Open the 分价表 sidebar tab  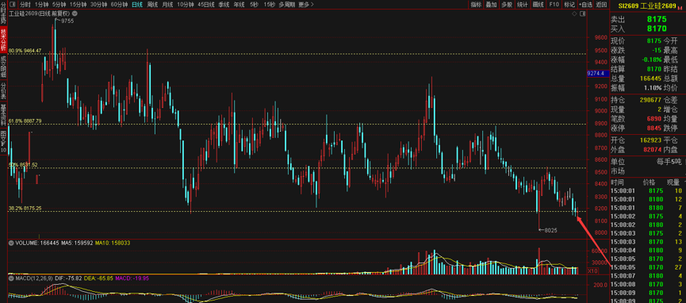click(3, 90)
